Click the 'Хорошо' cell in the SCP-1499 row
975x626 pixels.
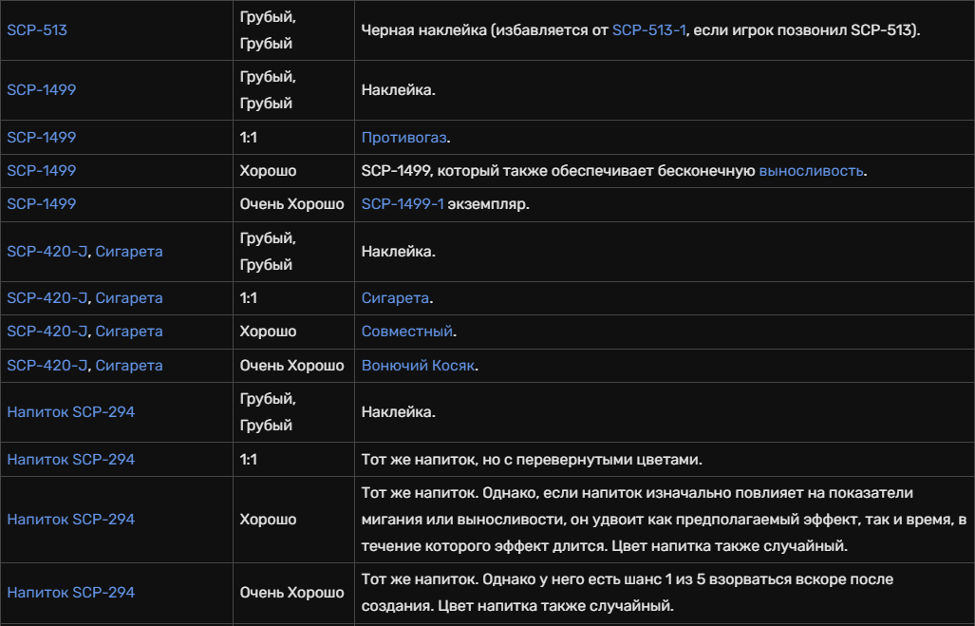293,170
